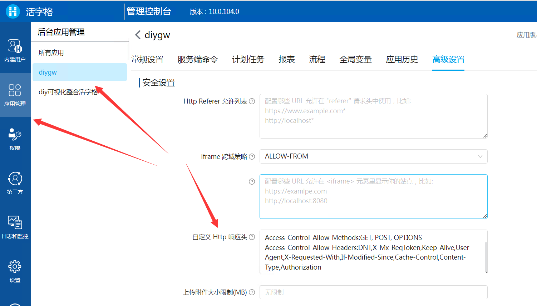The width and height of the screenshot is (537, 306).
Task: Open the 第三方 sidebar section
Action: click(x=15, y=183)
